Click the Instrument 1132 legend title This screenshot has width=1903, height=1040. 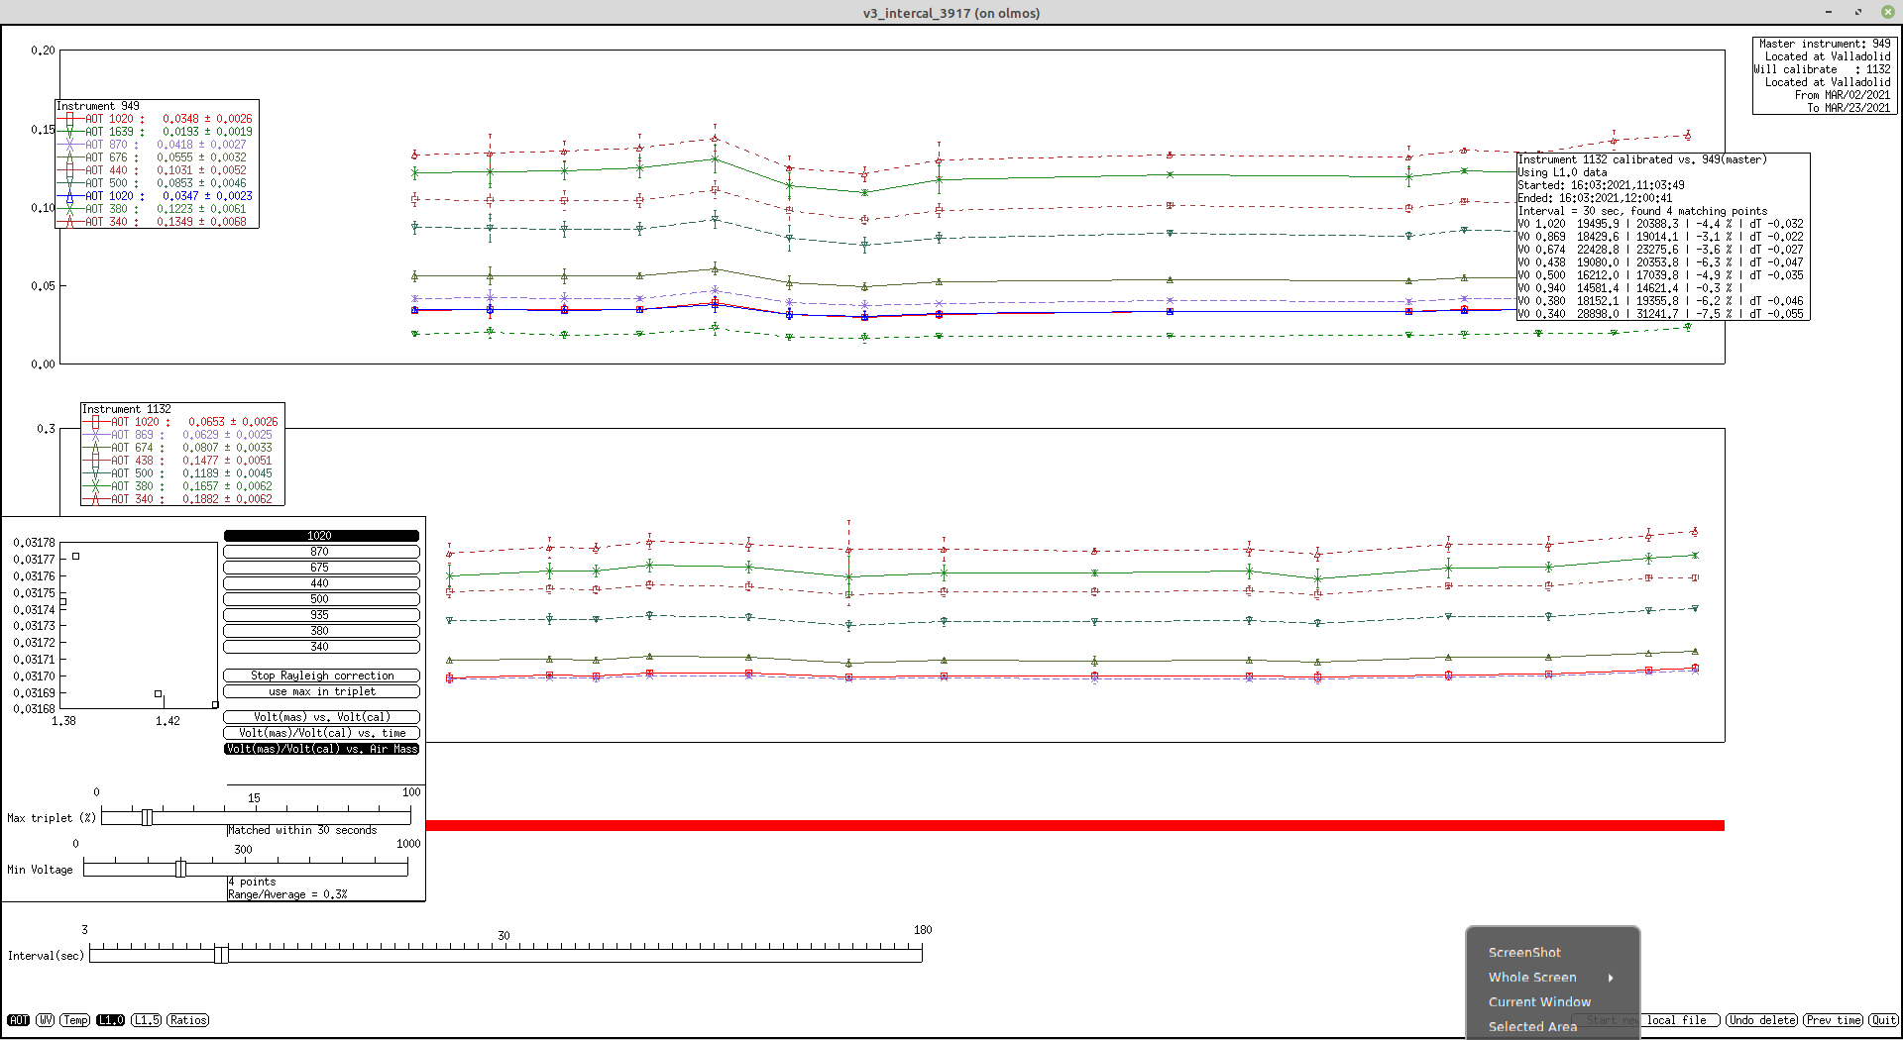(127, 409)
